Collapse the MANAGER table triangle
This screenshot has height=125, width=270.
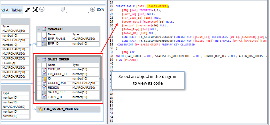pos(39,29)
